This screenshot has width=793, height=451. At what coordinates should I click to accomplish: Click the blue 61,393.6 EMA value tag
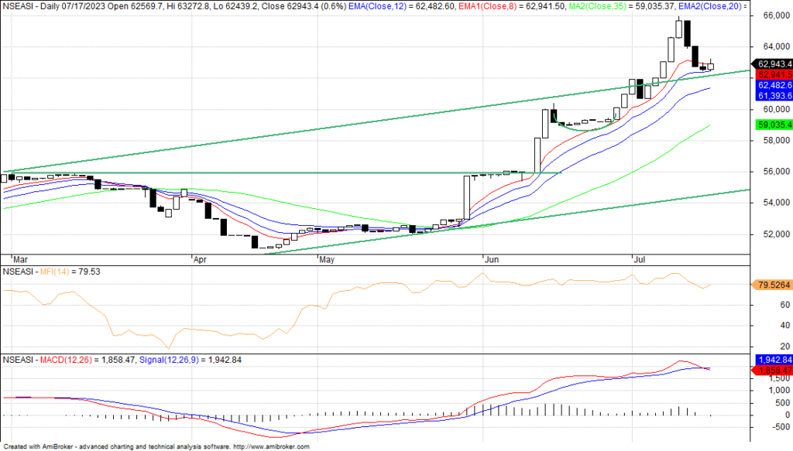774,95
